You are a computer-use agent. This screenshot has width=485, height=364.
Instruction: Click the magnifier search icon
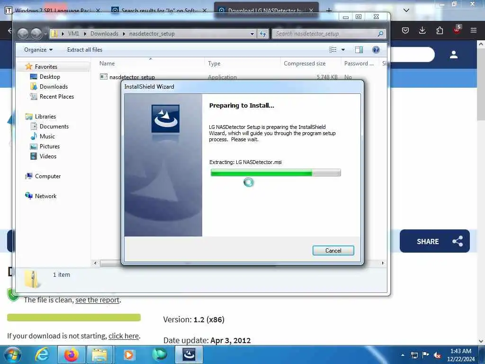[x=381, y=34]
